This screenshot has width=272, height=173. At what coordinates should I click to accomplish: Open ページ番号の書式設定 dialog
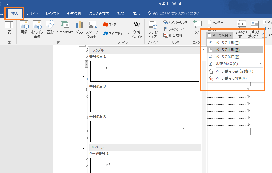tap(235, 71)
